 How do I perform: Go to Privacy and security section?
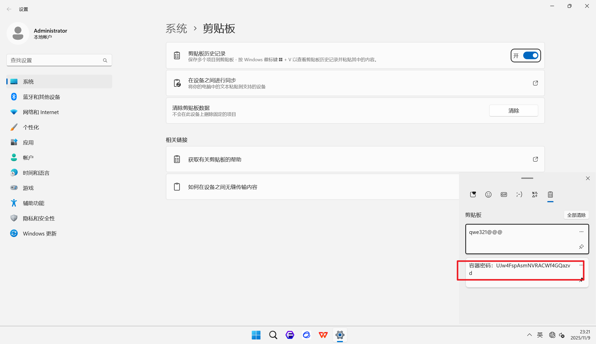(39, 218)
